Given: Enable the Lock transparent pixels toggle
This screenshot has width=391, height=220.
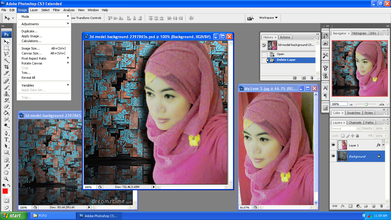Looking at the screenshot, I should pyautogui.click(x=343, y=135).
